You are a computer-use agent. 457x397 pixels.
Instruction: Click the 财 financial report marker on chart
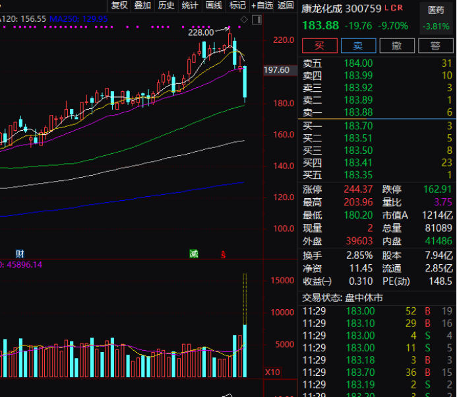point(20,254)
